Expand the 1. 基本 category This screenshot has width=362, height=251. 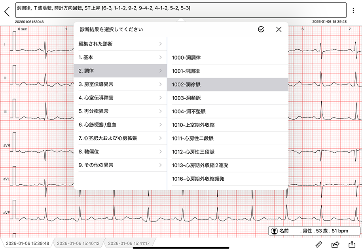tap(120, 57)
